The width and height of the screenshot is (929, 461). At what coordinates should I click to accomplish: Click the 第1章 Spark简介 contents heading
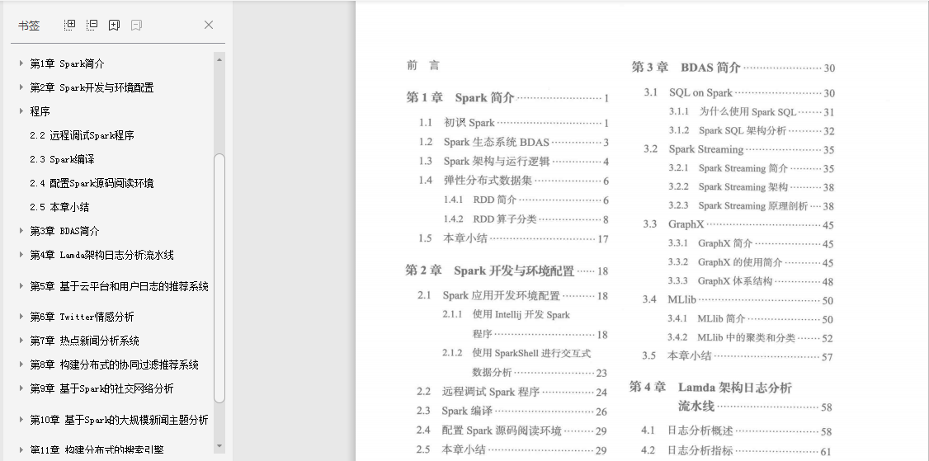[x=507, y=98]
